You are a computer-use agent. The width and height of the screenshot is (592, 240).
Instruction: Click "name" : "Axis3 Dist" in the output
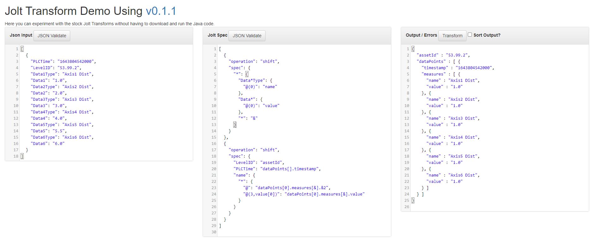tap(453, 118)
